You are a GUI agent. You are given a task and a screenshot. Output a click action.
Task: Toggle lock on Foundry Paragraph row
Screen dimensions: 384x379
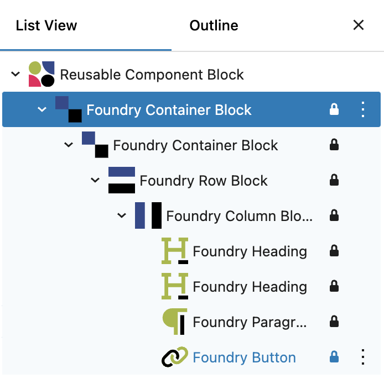pos(334,322)
